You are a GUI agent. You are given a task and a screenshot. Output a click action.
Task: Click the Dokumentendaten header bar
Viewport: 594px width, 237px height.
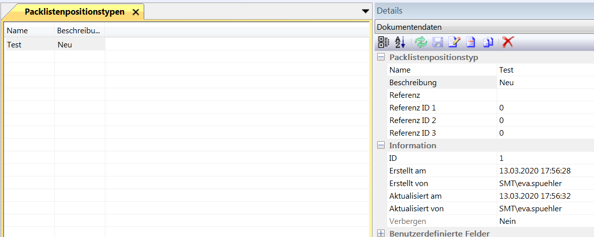click(484, 27)
